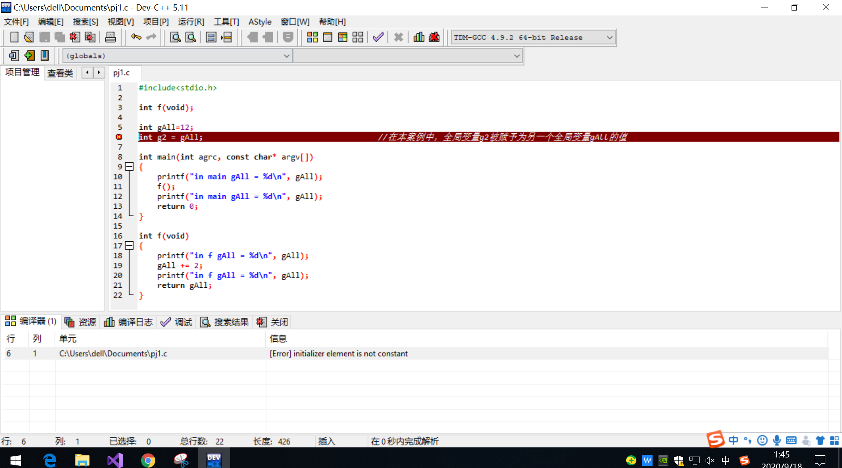
Task: Open the Replace dialog from toolbar
Action: [x=191, y=37]
